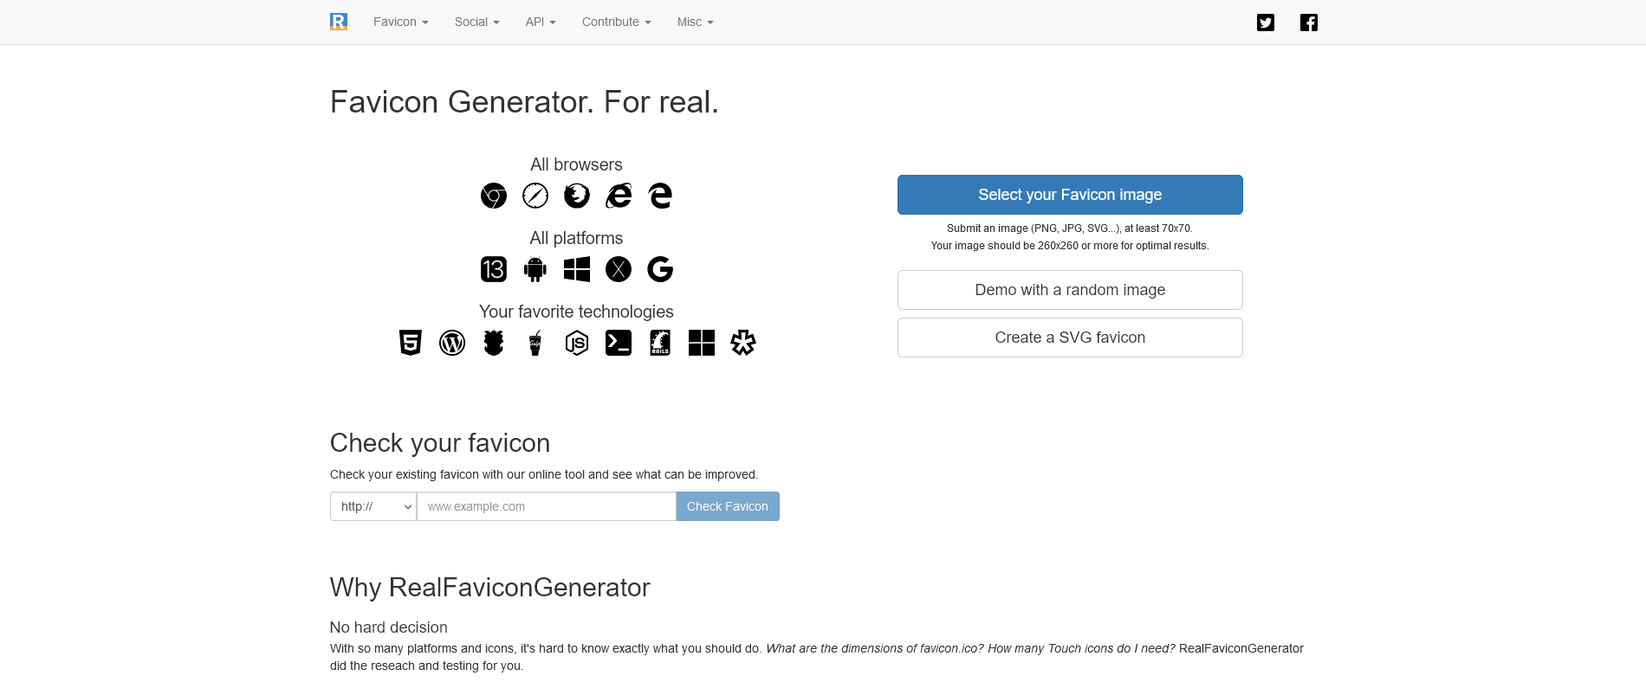Click the command line terminal icon
The height and width of the screenshot is (682, 1646).
[x=619, y=343]
